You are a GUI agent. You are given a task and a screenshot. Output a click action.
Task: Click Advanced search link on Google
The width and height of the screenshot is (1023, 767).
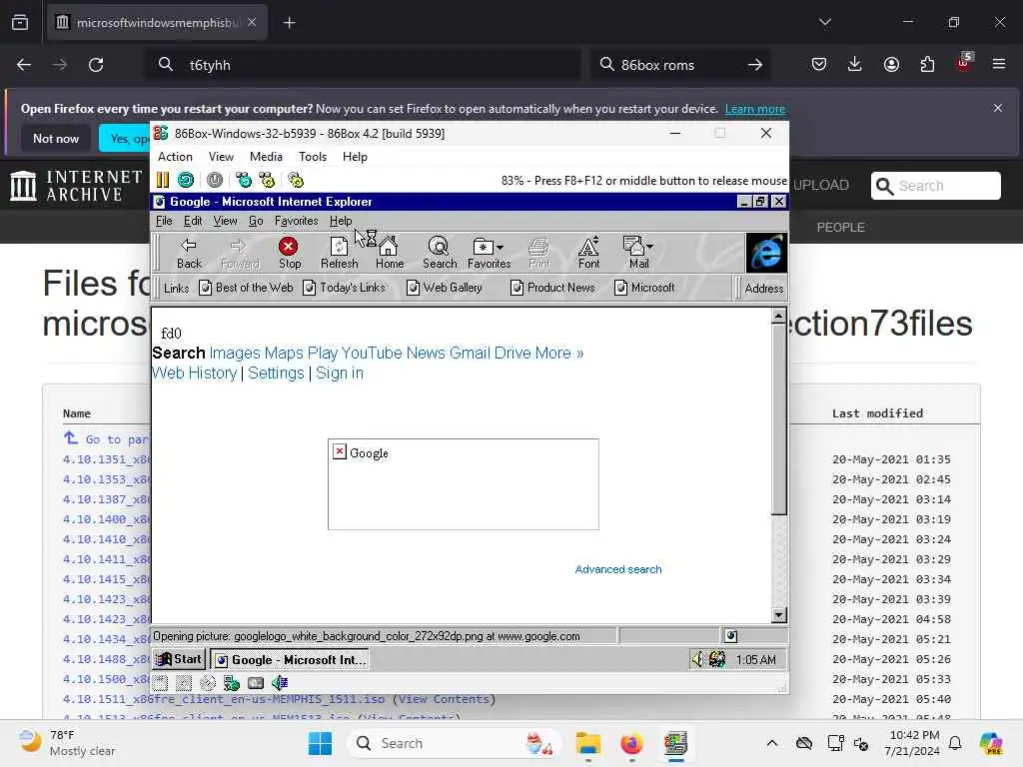pyautogui.click(x=617, y=569)
